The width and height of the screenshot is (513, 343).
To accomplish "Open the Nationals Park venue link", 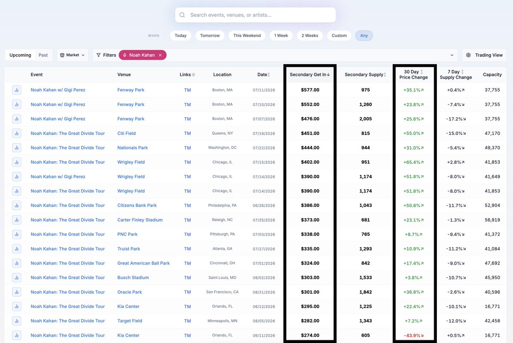I will (133, 148).
